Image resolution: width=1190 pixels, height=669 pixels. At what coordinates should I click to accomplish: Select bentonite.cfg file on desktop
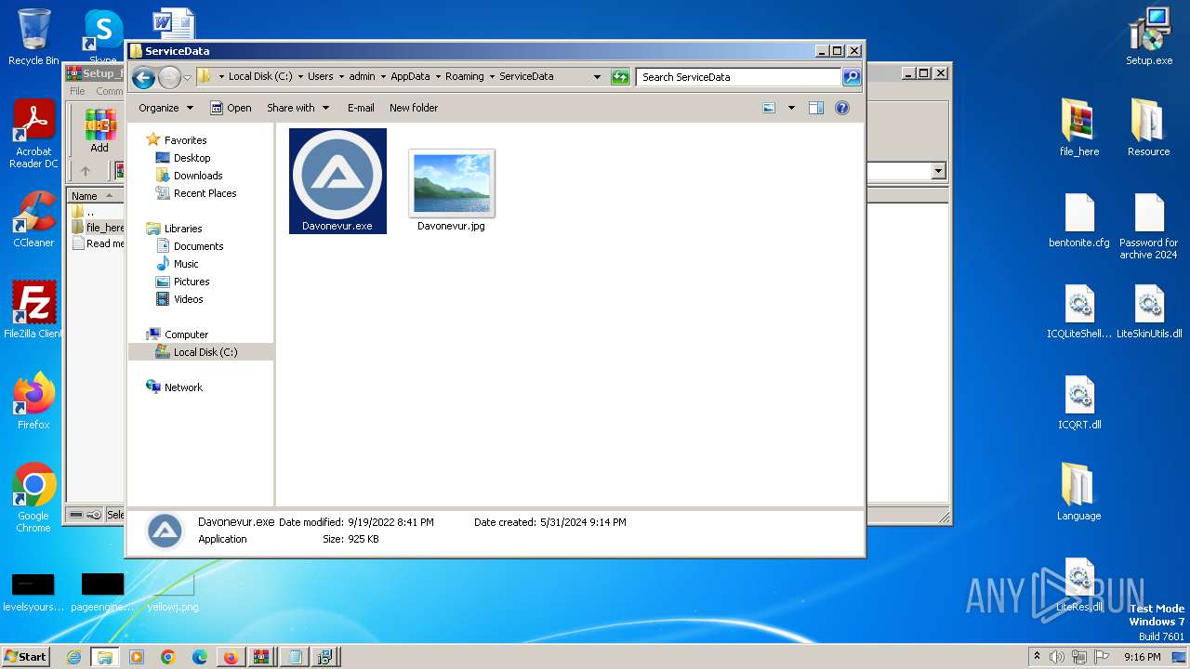pos(1079,220)
